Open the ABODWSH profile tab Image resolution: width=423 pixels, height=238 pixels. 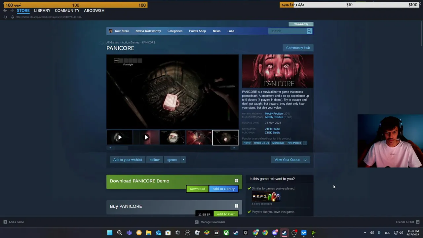pos(94,11)
